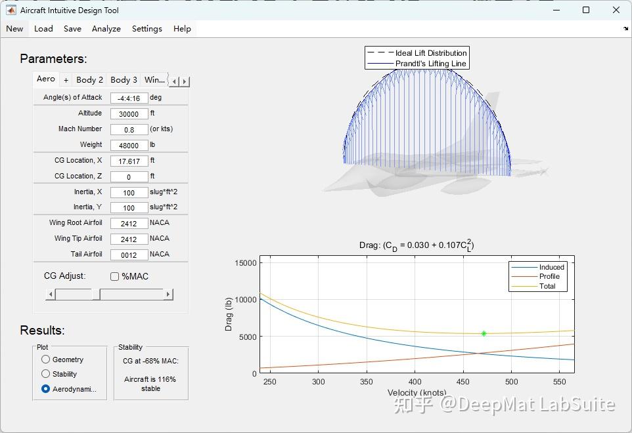This screenshot has height=433, width=632.
Task: Click the Results: heading
Action: tap(42, 331)
